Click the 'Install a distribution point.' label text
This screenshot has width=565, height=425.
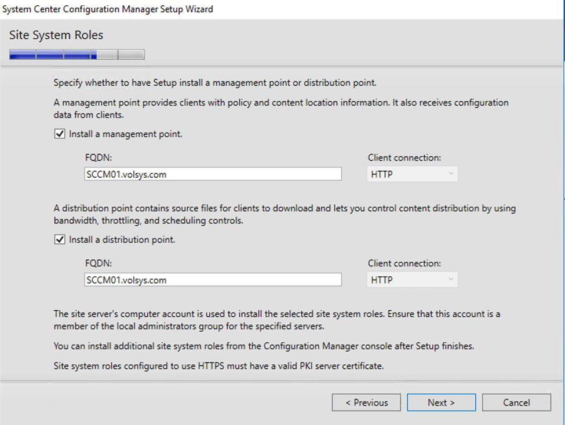[122, 239]
